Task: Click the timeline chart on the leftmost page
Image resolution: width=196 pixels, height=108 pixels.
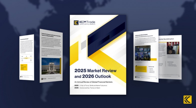Action: [27, 58]
